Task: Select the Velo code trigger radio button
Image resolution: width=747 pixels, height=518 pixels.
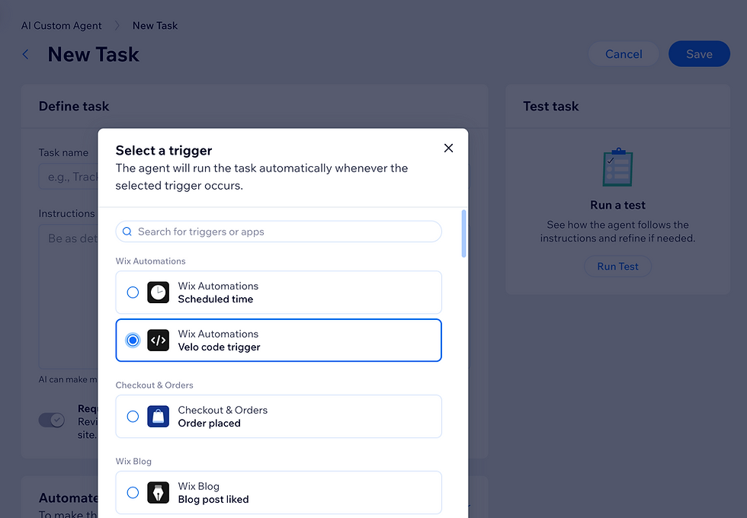Action: coord(133,341)
